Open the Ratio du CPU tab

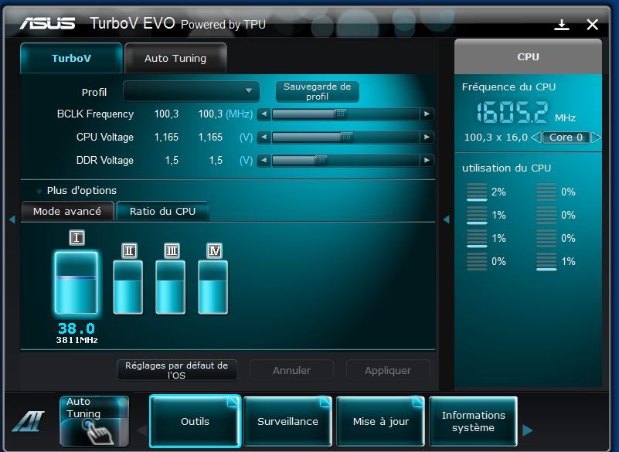[x=162, y=211]
